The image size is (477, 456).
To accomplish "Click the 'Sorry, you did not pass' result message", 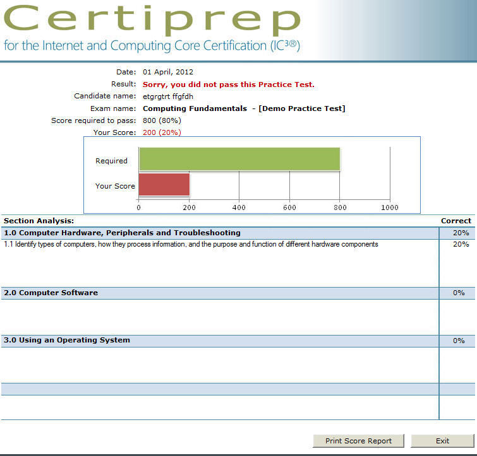I will coord(229,85).
